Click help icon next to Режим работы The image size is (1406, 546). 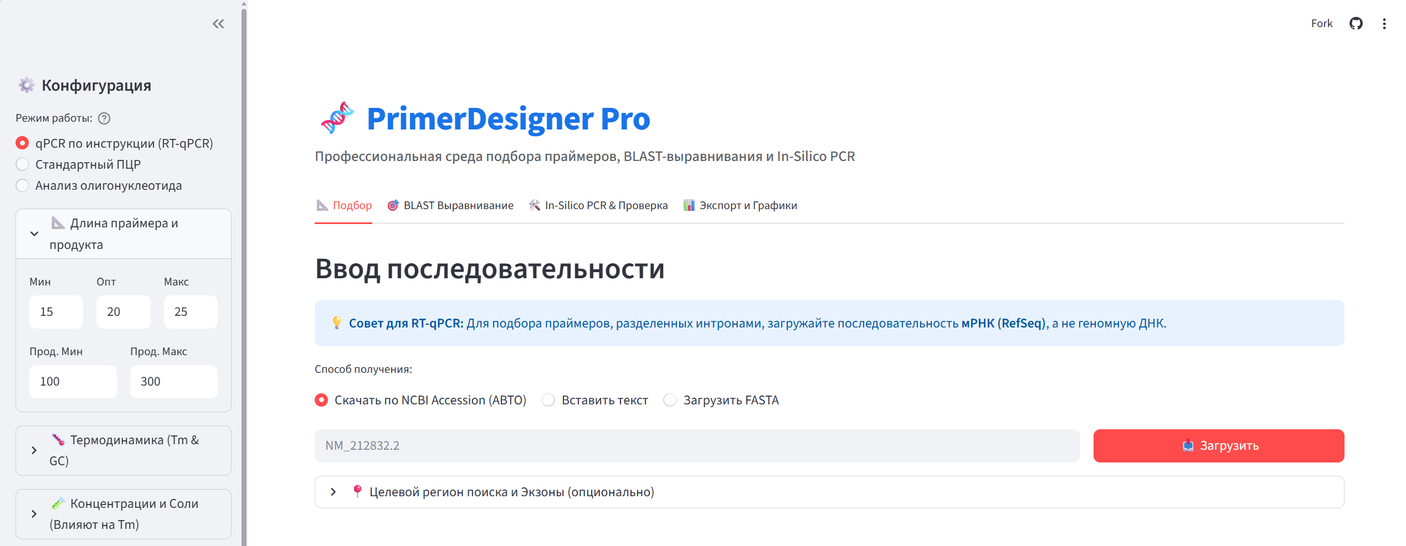click(x=104, y=118)
